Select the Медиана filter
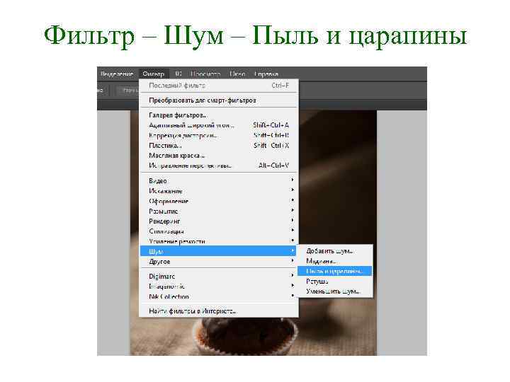 335,261
